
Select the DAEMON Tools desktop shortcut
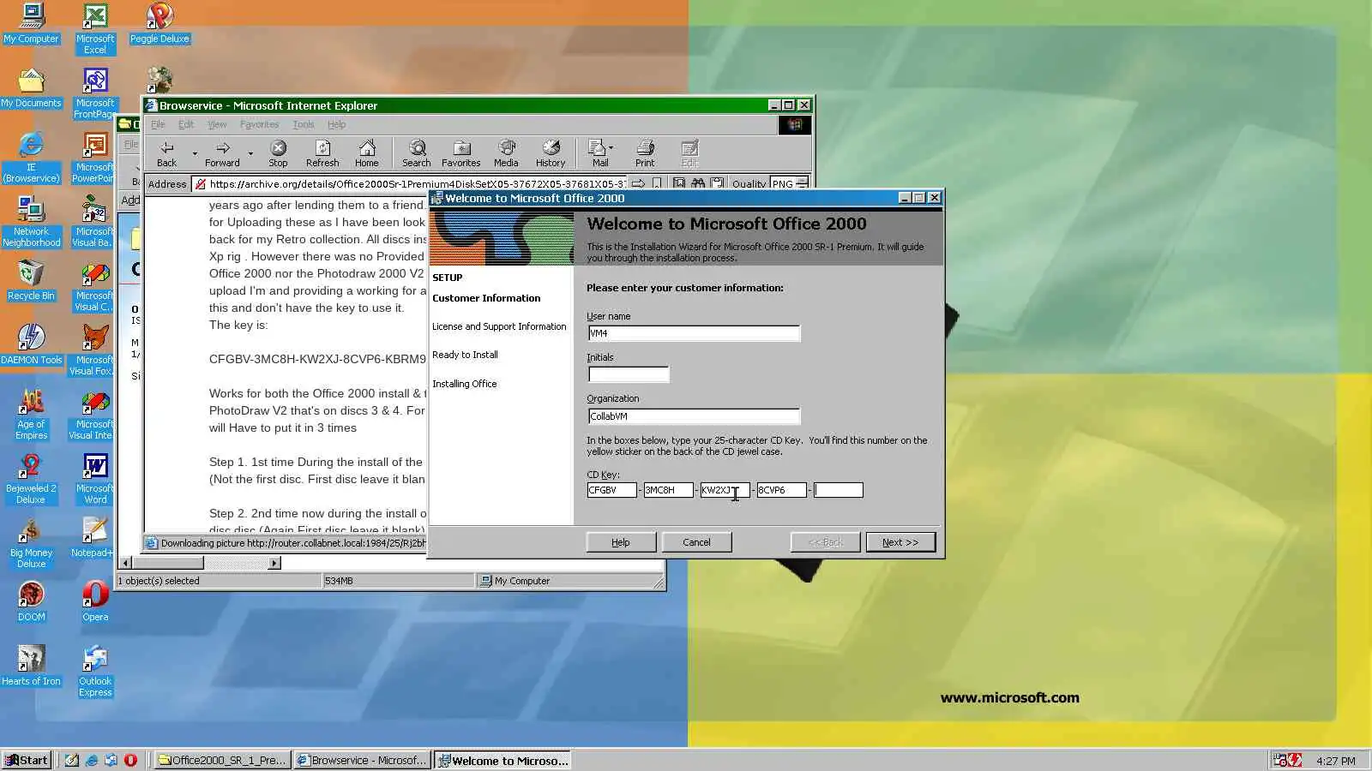coord(32,345)
